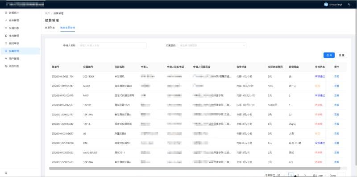
Task: Click the 仪器名称 column header
Action: coord(119,67)
